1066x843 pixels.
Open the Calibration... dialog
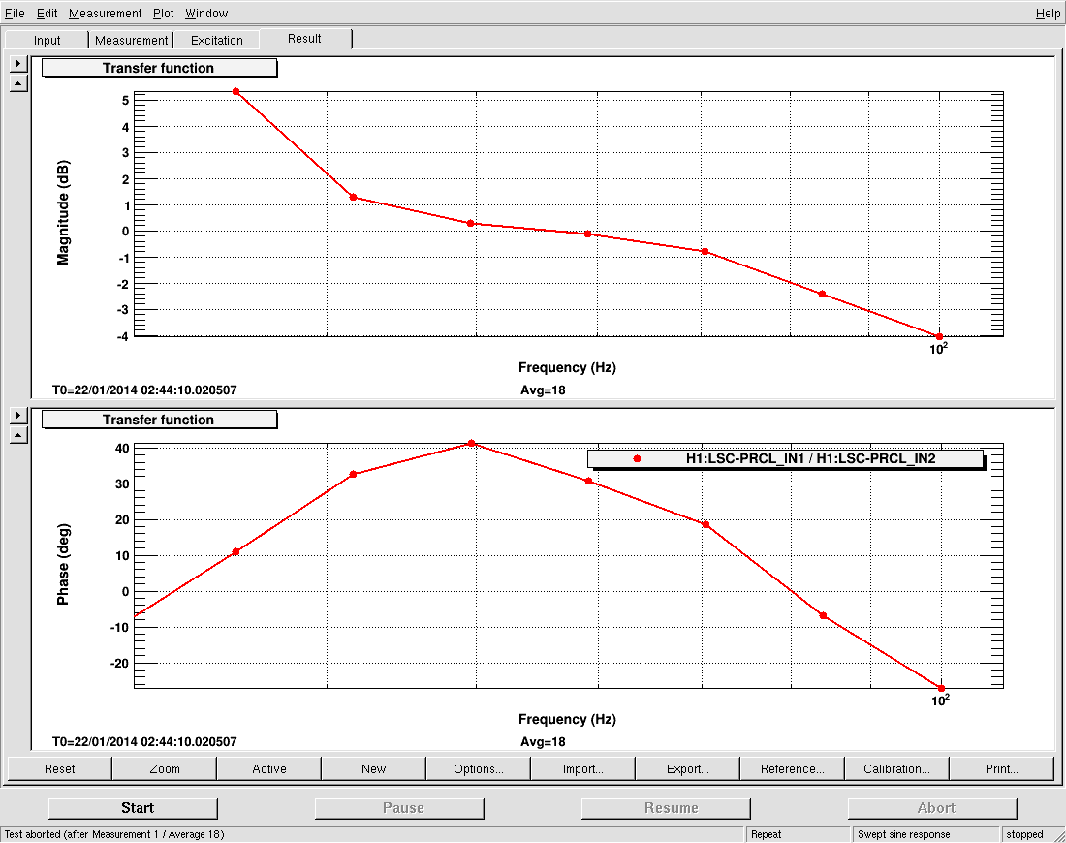[x=897, y=769]
